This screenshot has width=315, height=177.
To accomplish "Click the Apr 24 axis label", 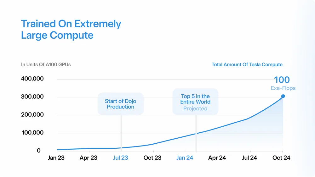I will coord(217,158).
